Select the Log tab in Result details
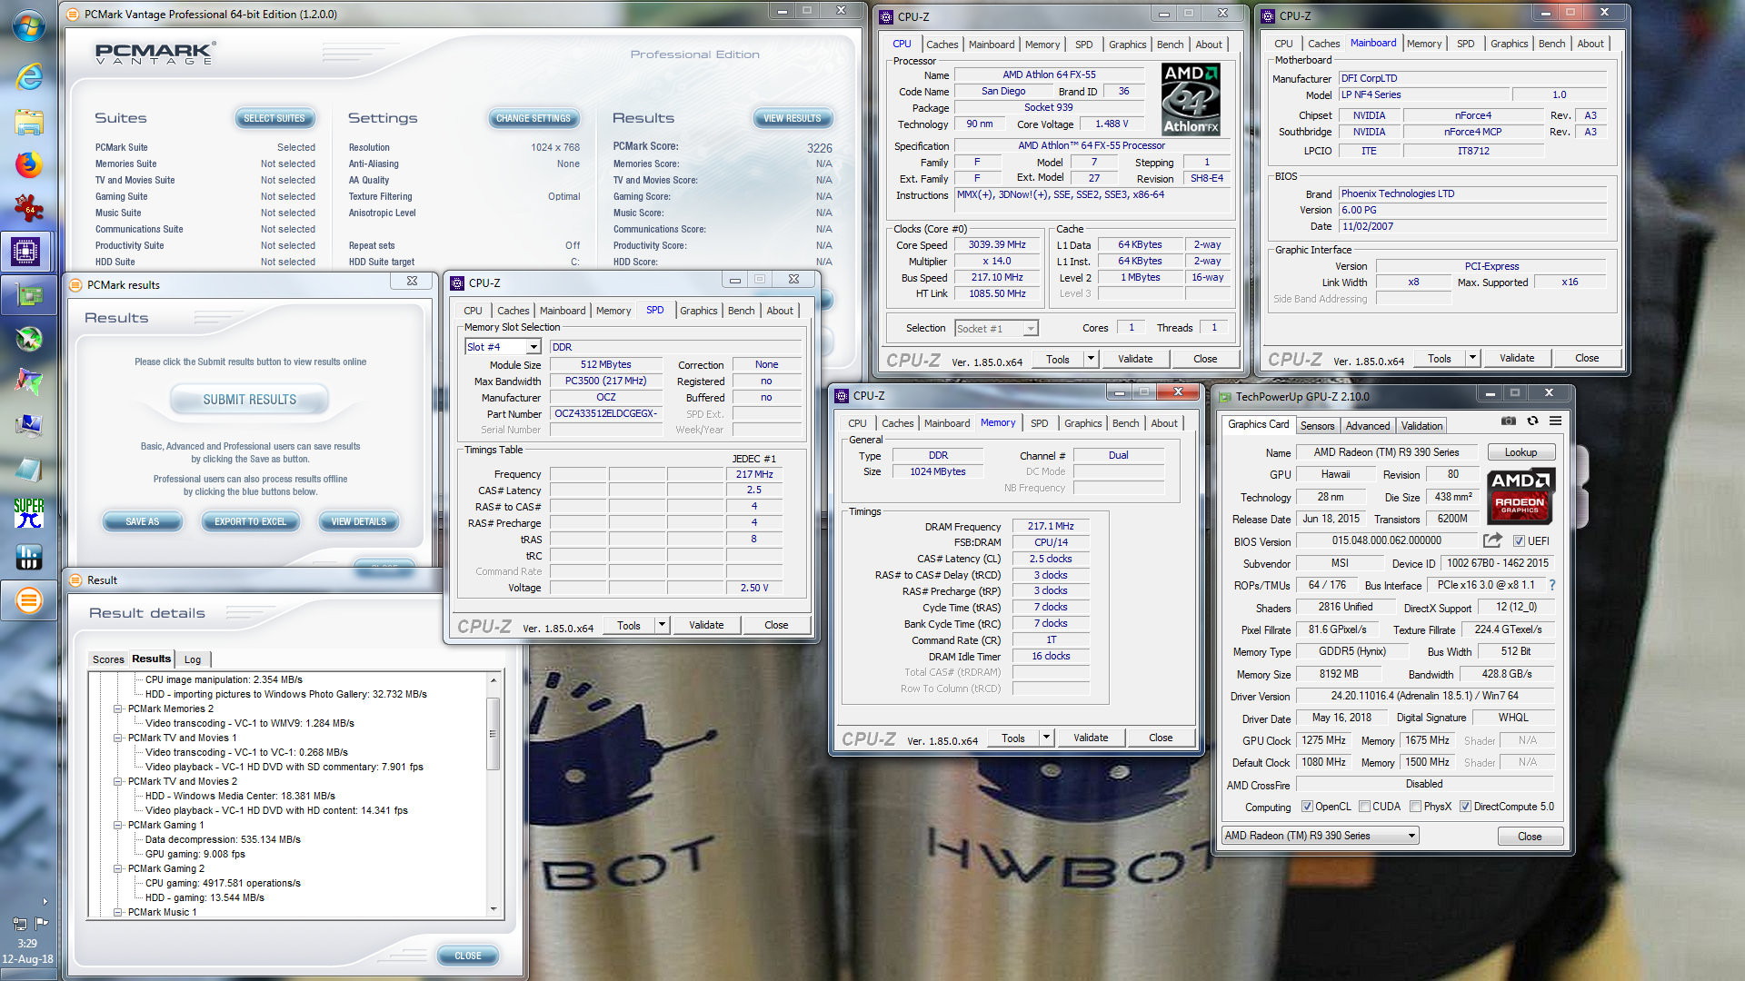Screen dimensions: 1745x981 [193, 659]
